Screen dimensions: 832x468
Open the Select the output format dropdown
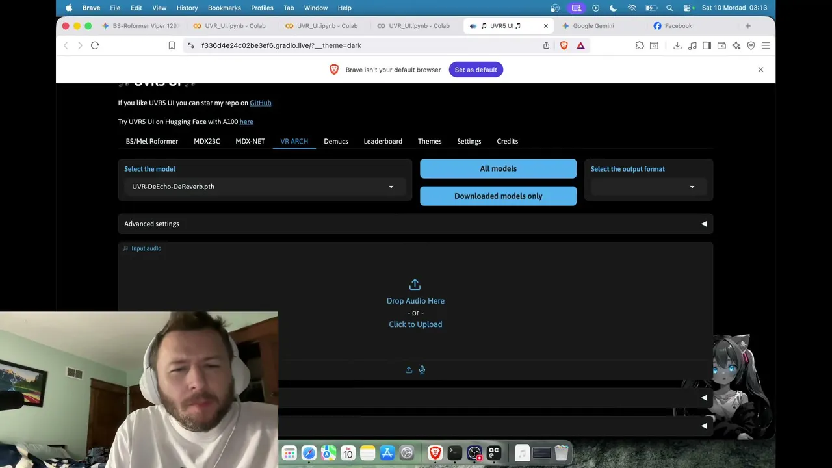649,187
